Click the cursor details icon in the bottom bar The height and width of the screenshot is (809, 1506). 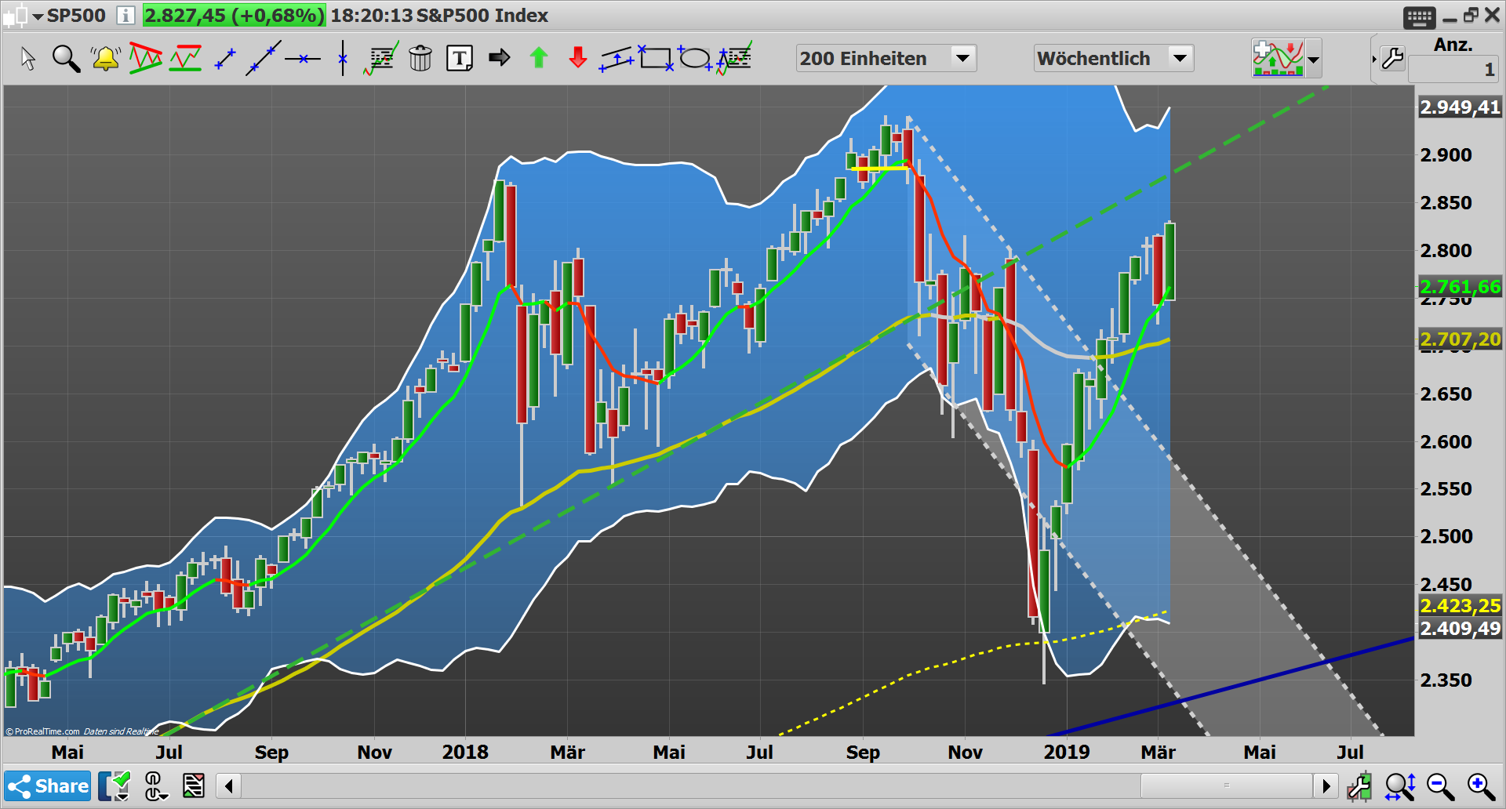point(155,785)
